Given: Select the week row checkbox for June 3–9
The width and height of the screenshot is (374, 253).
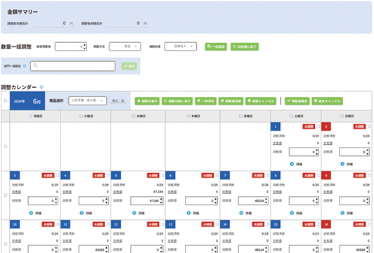Looking at the screenshot, I should tap(5, 195).
